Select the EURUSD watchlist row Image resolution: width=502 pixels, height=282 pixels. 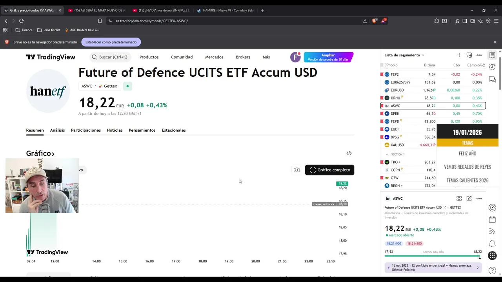tap(433, 90)
